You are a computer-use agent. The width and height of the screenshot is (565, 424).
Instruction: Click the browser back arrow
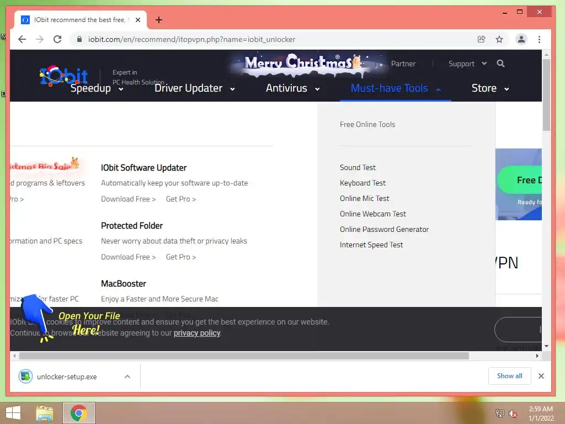pyautogui.click(x=22, y=39)
